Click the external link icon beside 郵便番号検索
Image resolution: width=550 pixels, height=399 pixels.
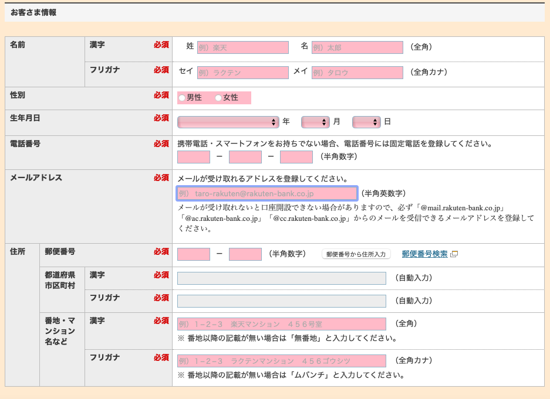[x=454, y=254]
